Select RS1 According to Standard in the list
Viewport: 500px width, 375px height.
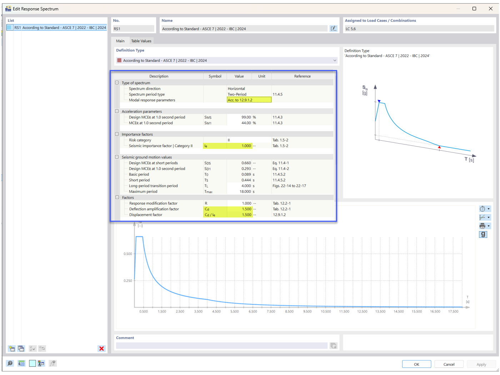(x=57, y=27)
